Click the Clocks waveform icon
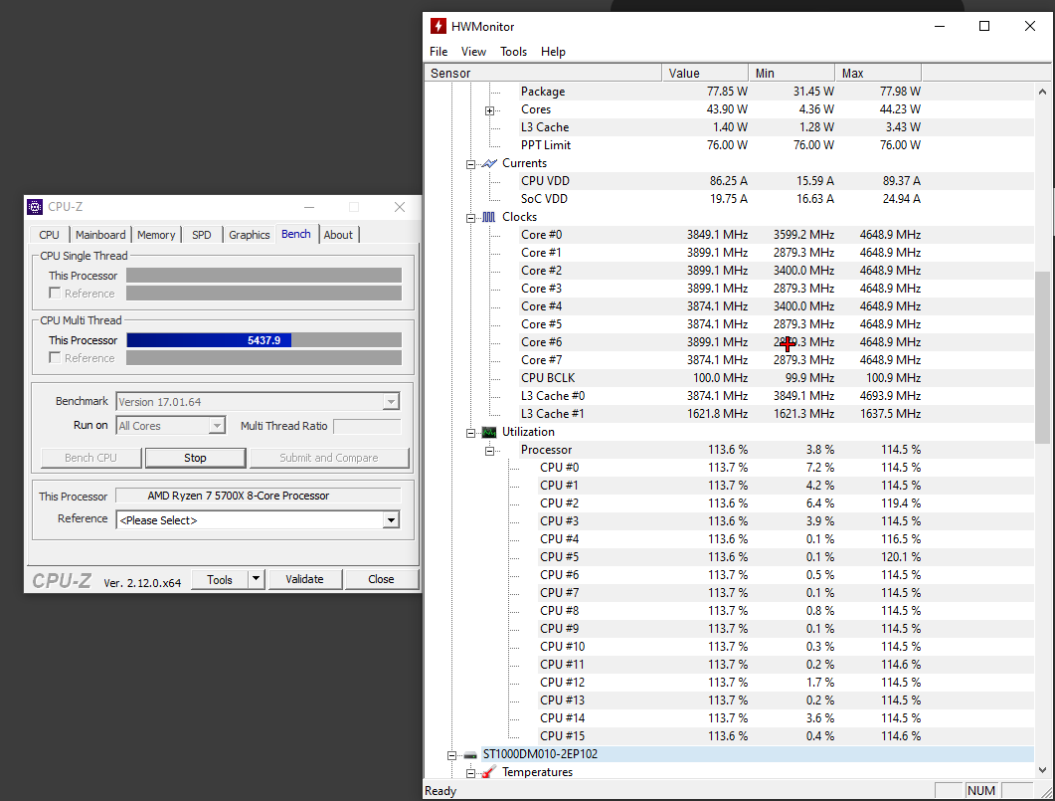The image size is (1055, 801). 489,217
